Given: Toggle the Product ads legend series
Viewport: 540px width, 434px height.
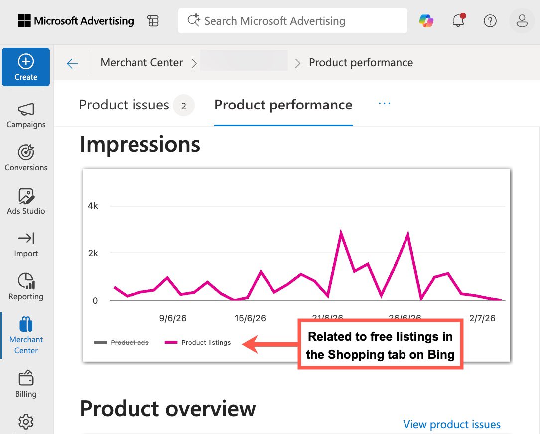Looking at the screenshot, I should 121,342.
